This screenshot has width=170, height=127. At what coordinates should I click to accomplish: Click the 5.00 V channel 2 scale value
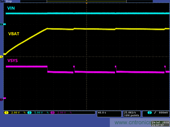(x=39, y=113)
